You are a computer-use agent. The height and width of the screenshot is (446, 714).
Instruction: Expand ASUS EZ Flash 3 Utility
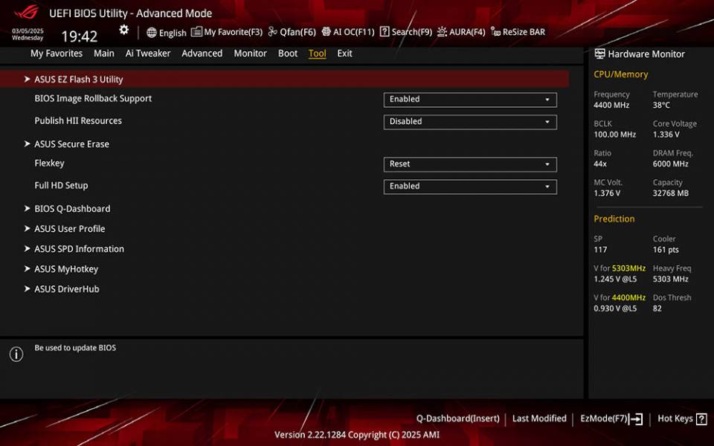[285, 80]
